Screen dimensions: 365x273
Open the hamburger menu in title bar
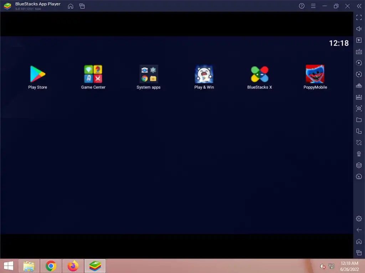[313, 6]
